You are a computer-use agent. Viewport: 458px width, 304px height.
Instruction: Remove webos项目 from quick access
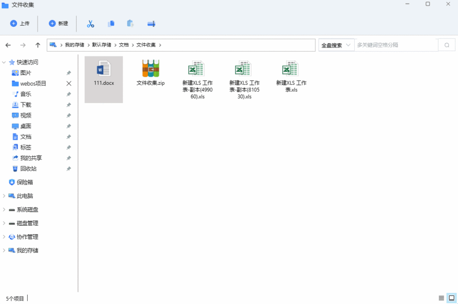coord(69,84)
